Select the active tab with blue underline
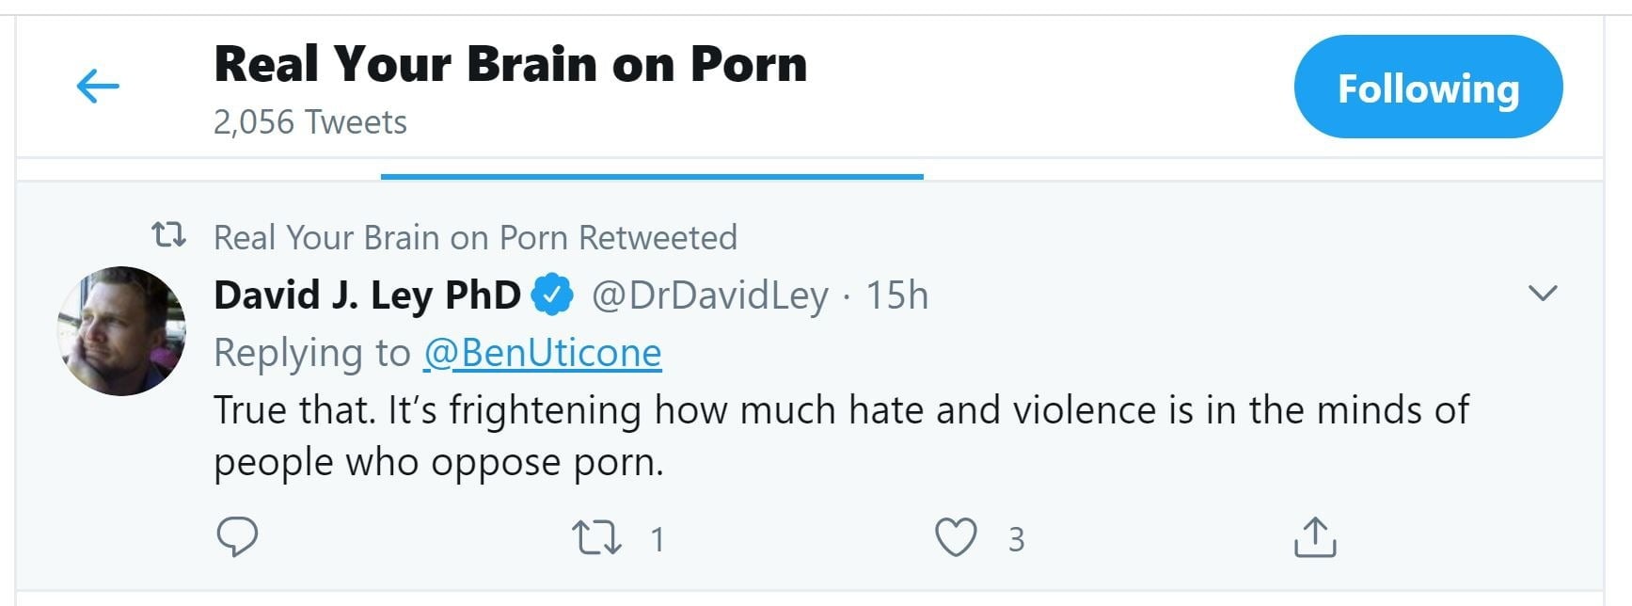 652,167
